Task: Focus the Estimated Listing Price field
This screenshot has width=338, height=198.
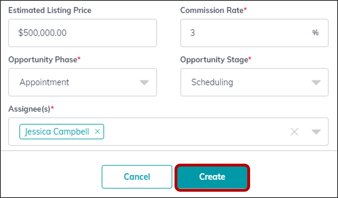Action: point(83,33)
